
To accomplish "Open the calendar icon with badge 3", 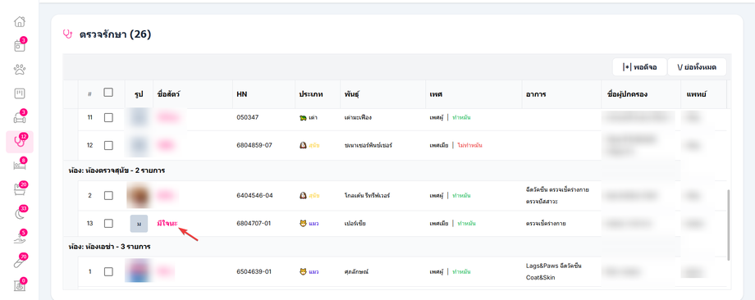I will point(19,46).
